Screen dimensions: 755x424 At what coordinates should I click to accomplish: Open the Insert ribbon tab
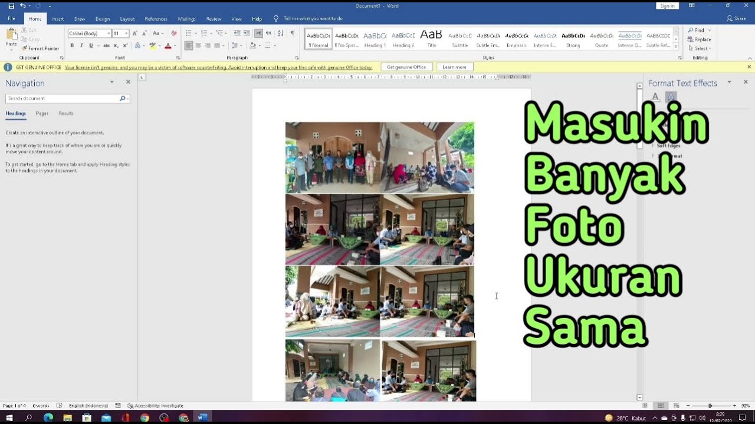click(58, 19)
